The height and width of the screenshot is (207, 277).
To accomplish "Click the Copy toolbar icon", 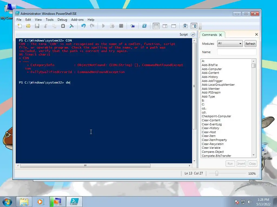I will (54, 26).
